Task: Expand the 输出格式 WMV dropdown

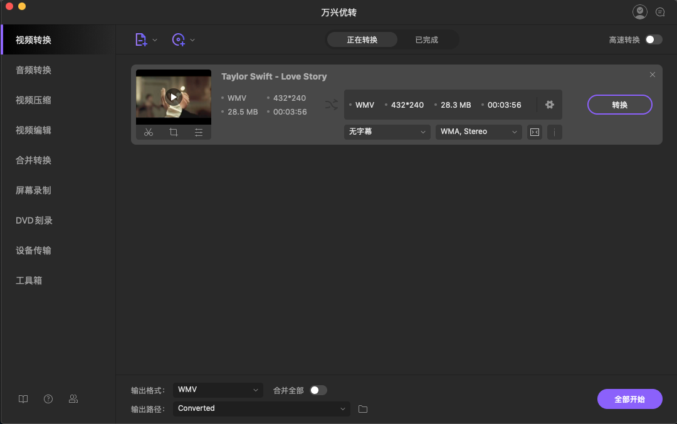Action: tap(218, 390)
